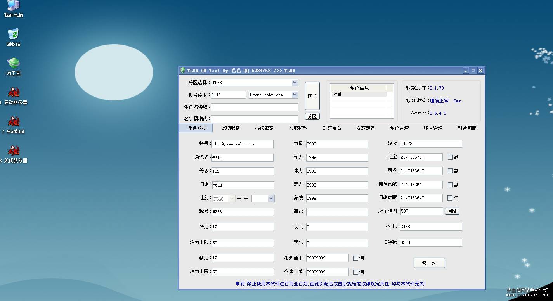Click the 力量 value field
553x301 pixels.
(337, 144)
